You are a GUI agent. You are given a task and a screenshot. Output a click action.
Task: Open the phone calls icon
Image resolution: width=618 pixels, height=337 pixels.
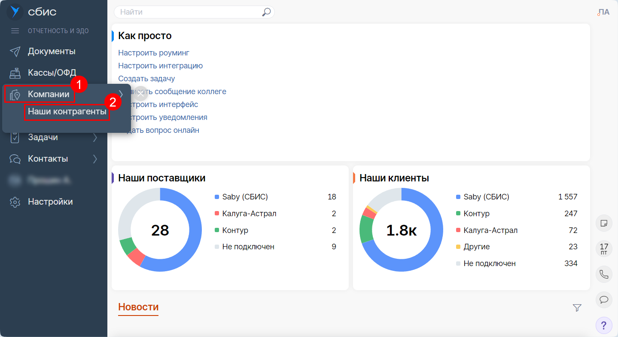604,274
